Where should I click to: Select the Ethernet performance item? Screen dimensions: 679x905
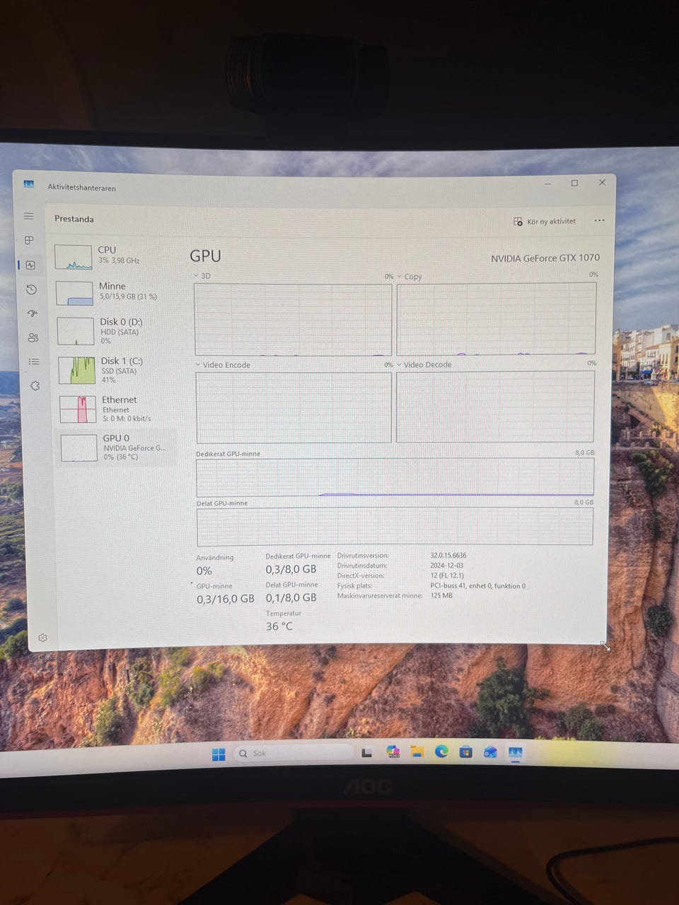(117, 409)
